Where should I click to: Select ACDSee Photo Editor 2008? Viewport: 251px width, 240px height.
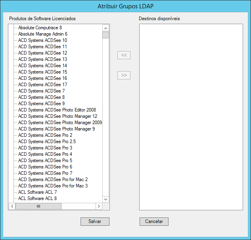click(x=57, y=110)
